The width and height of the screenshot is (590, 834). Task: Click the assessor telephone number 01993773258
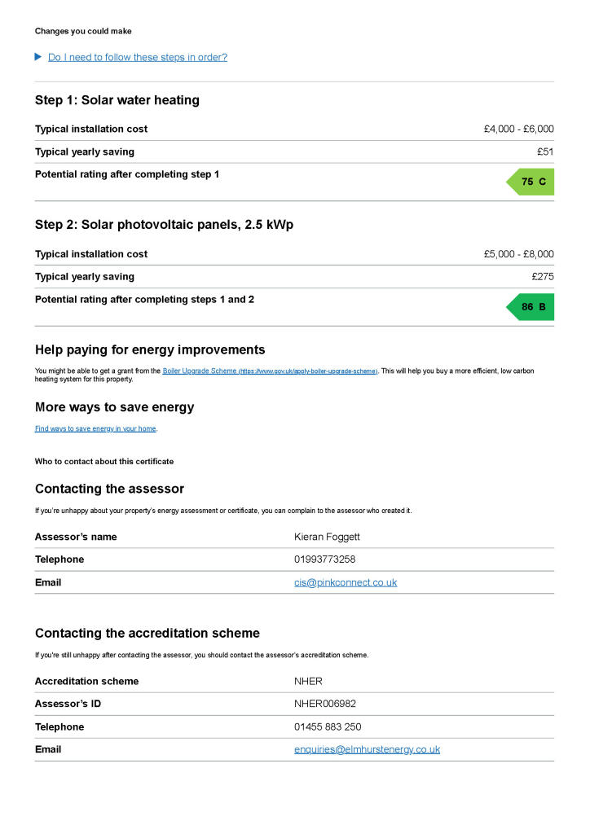pyautogui.click(x=324, y=560)
